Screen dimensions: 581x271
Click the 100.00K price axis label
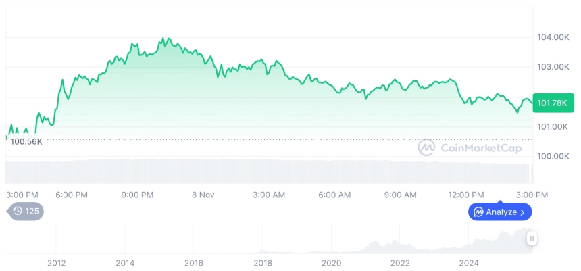(553, 156)
